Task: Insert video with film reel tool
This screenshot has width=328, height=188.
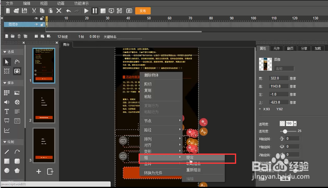Action: coord(17,102)
